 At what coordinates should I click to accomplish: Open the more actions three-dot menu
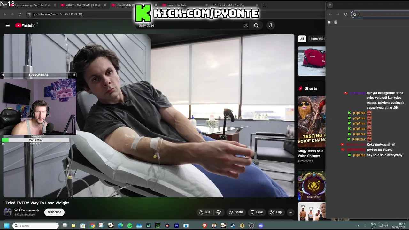point(290,212)
